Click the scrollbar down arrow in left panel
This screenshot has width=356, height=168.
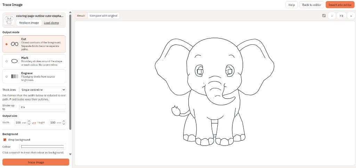(70, 154)
